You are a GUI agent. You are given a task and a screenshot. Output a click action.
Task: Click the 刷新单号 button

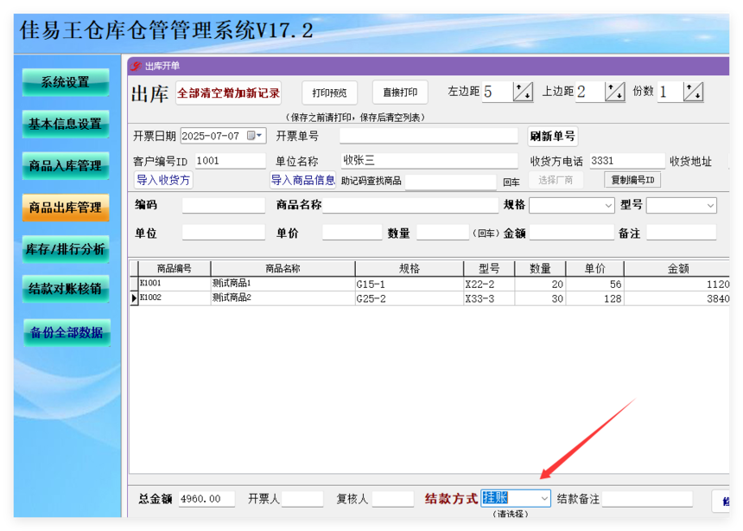click(x=553, y=136)
